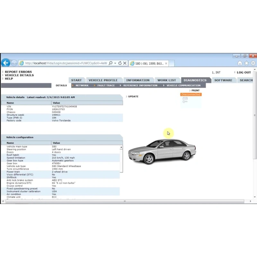The height and width of the screenshot is (257, 257).
Task: Open REPORT ERRORS link
Action: [18, 72]
